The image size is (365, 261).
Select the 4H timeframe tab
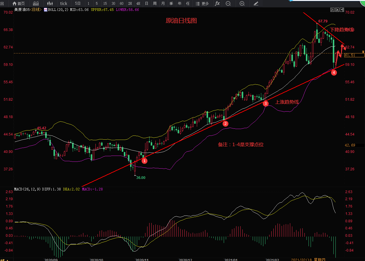coord(138,4)
